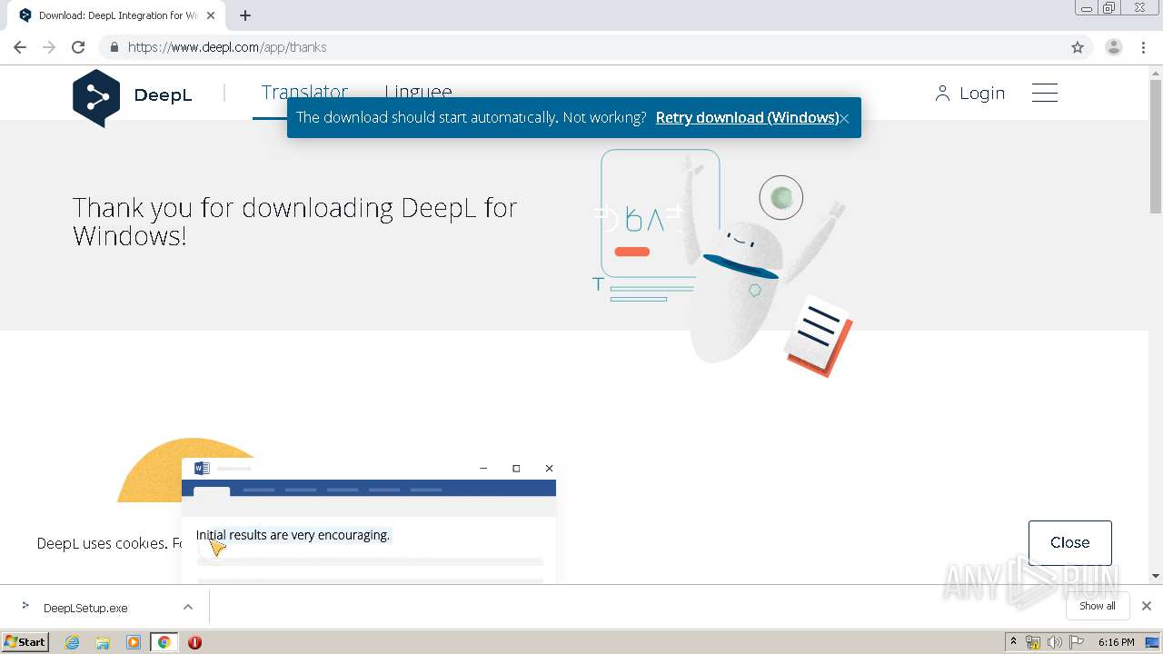Screen dimensions: 1163x654
Task: Bookmark this page with star icon
Action: 1078,47
